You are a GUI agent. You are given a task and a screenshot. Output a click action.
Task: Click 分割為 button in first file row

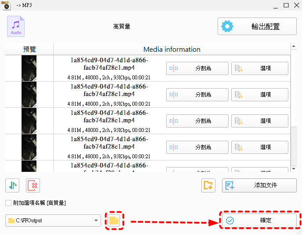197,68
